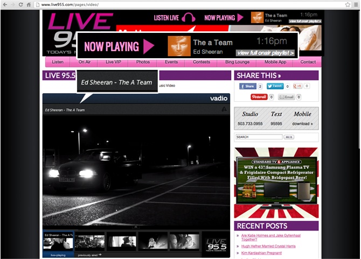The width and height of the screenshot is (361, 259).
Task: Open the Samsung Plasma TV contest ad
Action: (276, 183)
